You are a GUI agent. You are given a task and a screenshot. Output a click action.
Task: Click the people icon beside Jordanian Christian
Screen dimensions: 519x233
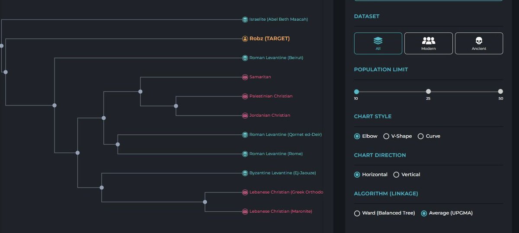tap(245, 115)
